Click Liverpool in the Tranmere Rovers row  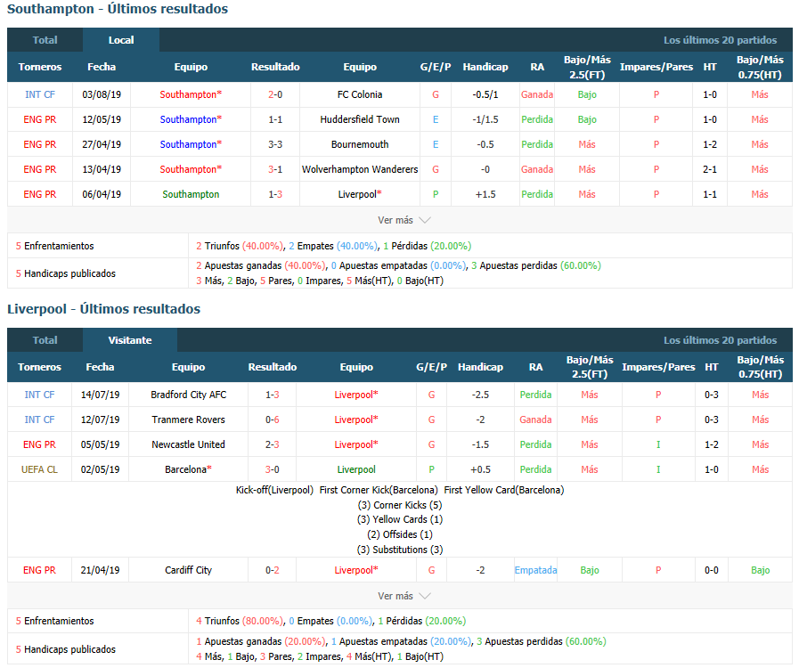point(356,420)
